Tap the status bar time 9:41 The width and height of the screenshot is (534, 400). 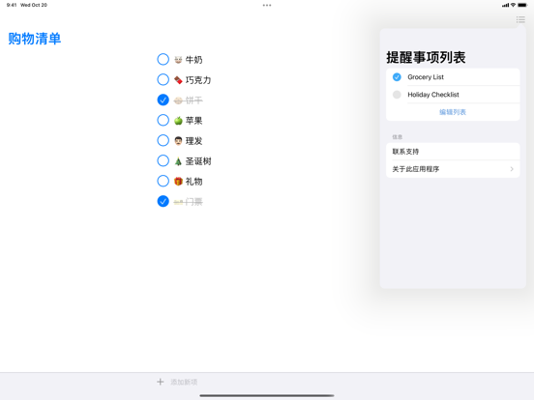click(12, 5)
